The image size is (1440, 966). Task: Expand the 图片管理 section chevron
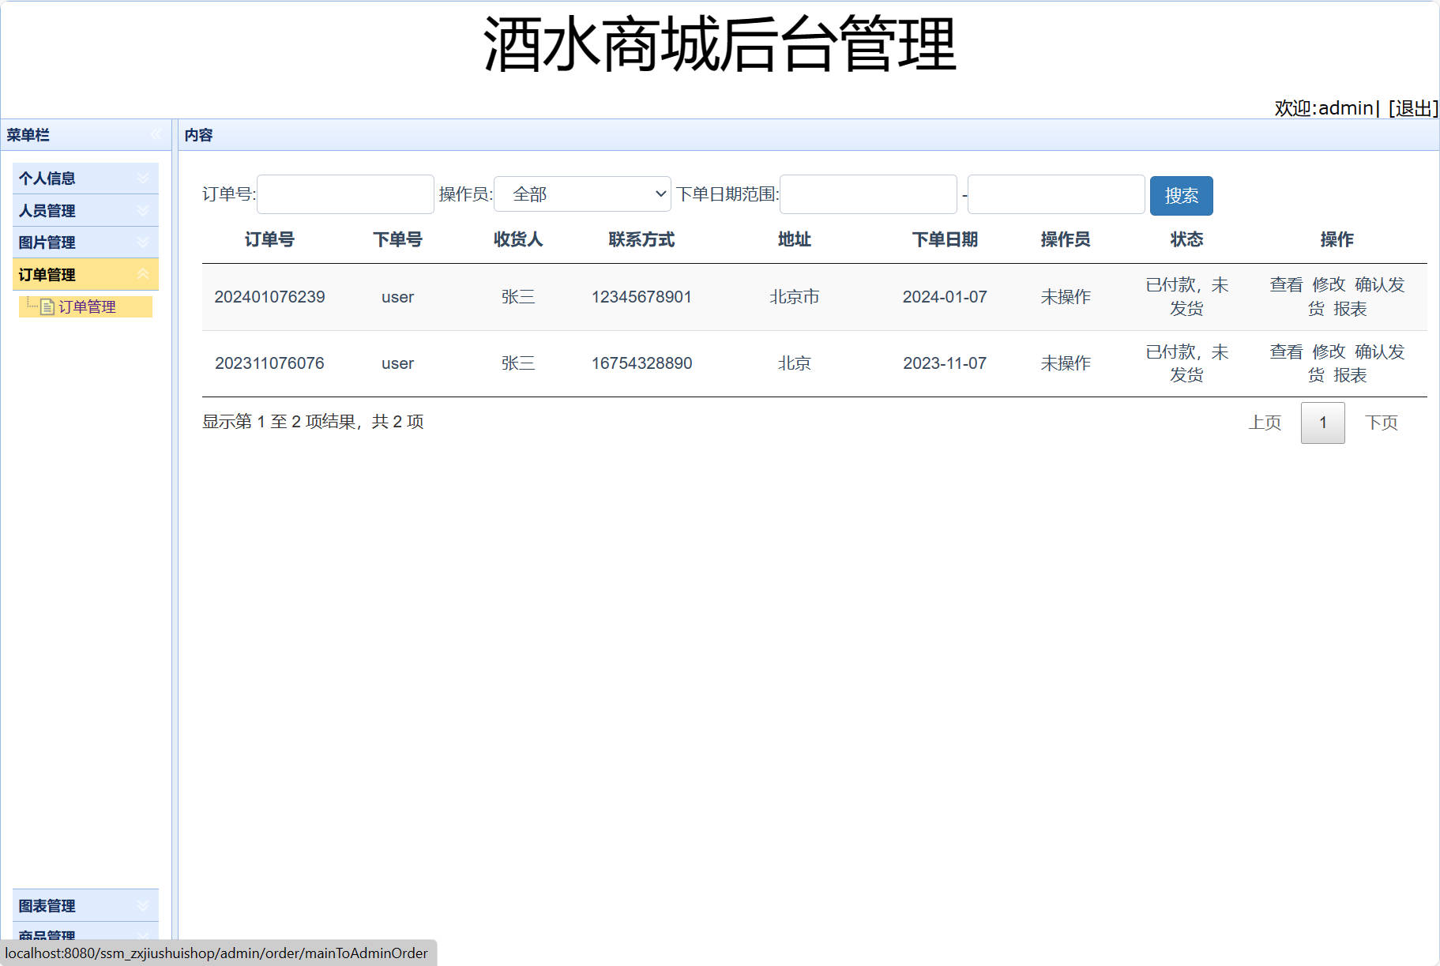coord(143,242)
